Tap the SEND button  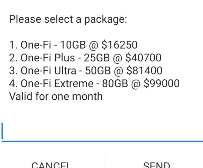coord(156,165)
